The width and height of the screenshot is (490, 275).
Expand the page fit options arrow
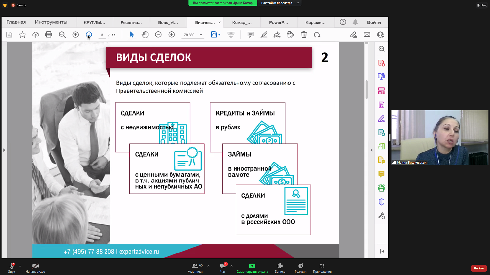[x=219, y=35]
